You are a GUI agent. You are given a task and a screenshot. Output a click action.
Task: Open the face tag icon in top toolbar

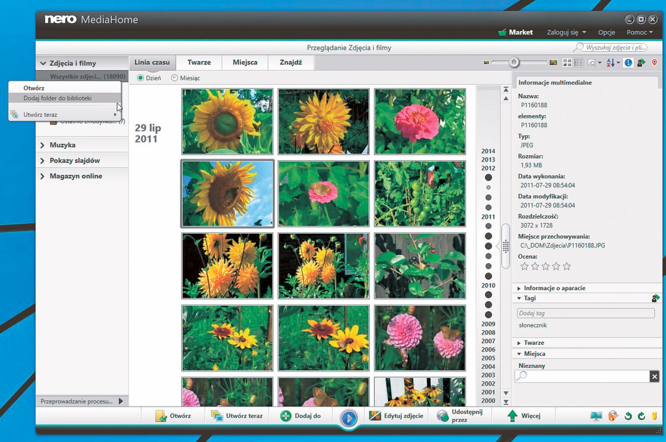pos(642,62)
